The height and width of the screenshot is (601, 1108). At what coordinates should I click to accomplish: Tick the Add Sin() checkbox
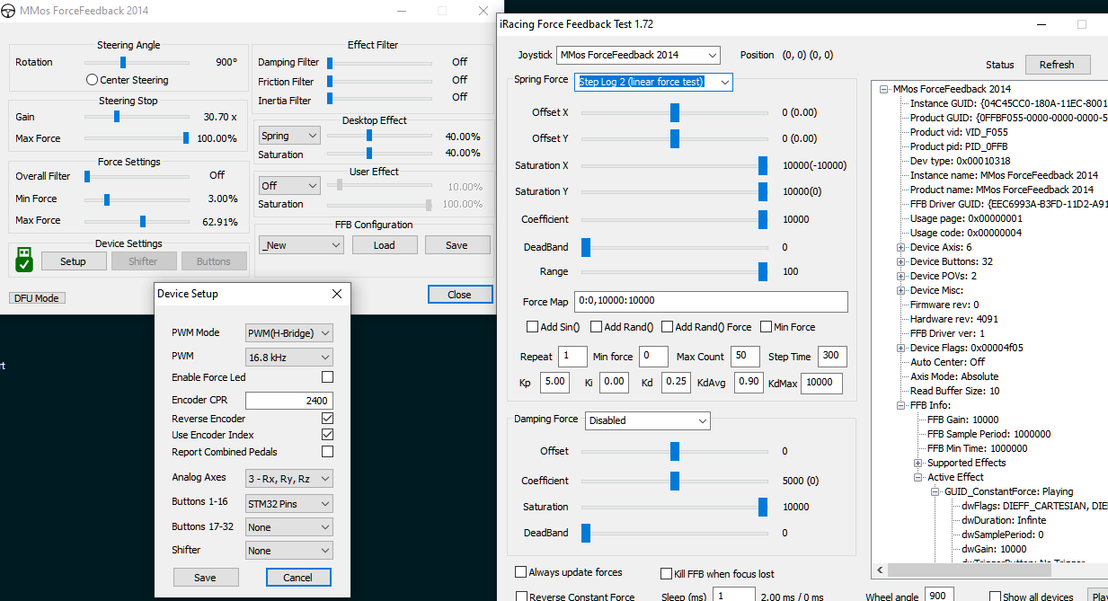[532, 327]
